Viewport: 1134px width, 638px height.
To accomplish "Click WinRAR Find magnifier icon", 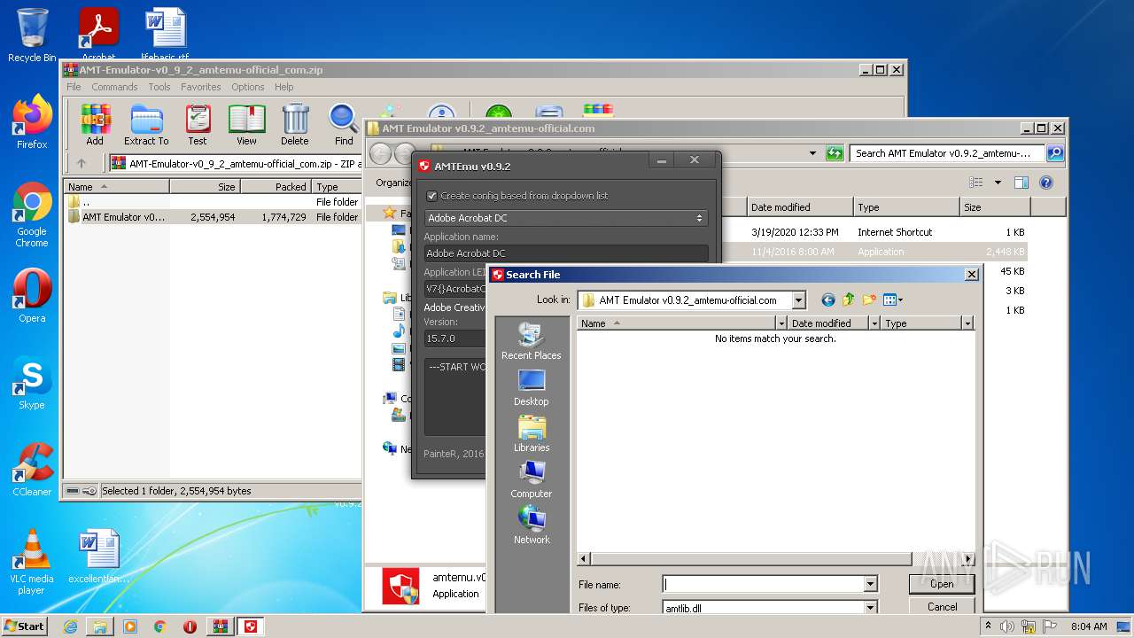I will [344, 125].
